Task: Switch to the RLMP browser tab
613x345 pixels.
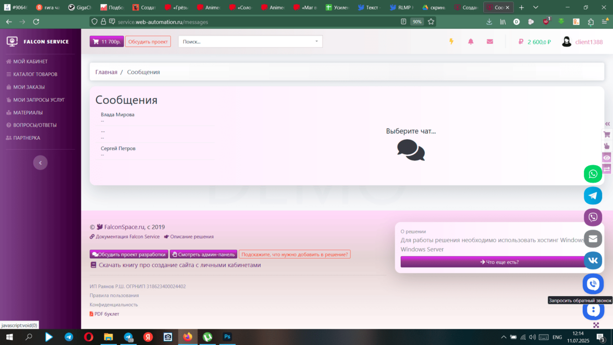Action: (x=402, y=7)
